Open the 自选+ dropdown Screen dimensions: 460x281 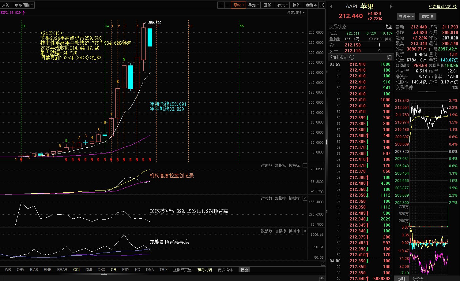pyautogui.click(x=406, y=17)
